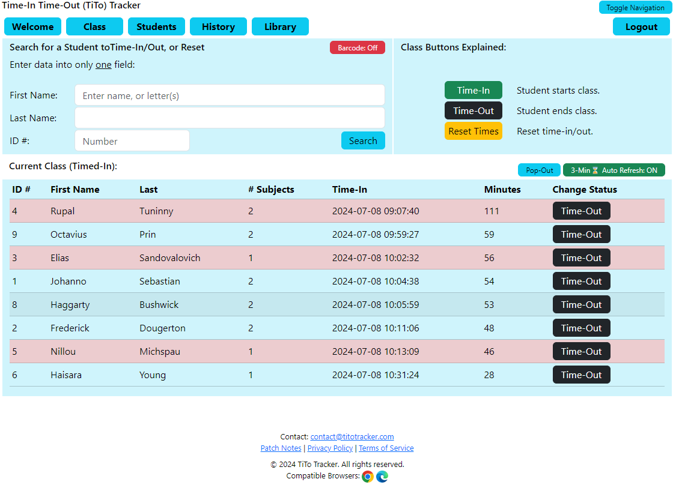The height and width of the screenshot is (485, 673).
Task: Click the Chrome browser icon in footer
Action: (x=368, y=477)
